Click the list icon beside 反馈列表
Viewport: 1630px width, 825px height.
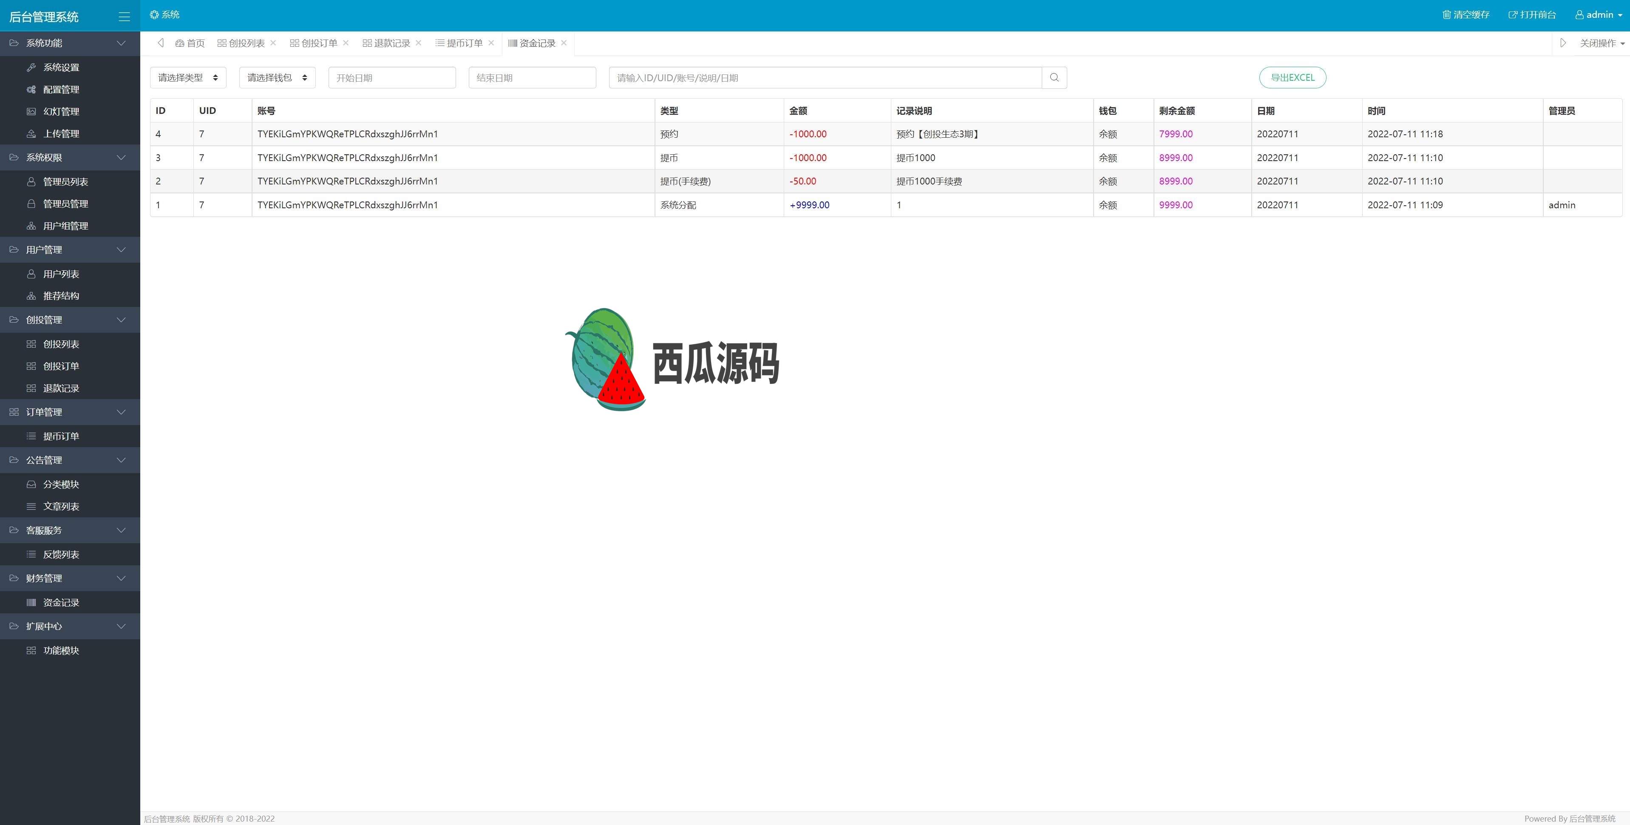31,555
